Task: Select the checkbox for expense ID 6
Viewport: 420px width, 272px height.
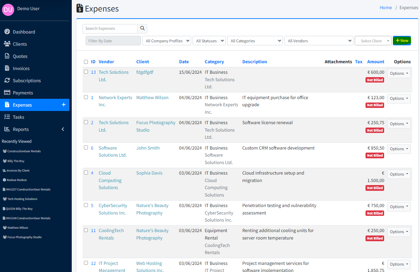Action: (x=86, y=148)
